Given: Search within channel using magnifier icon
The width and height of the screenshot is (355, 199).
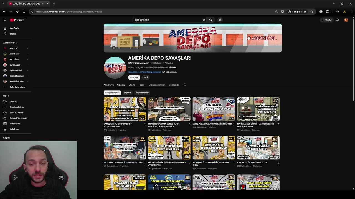Looking at the screenshot, I should (x=185, y=85).
